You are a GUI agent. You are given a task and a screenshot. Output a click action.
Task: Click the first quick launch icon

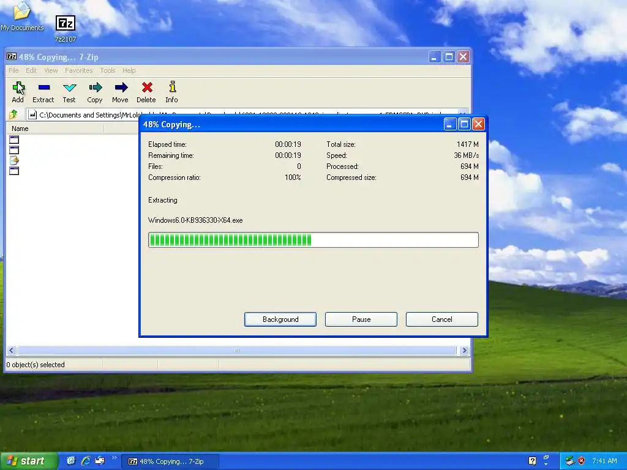coord(71,461)
